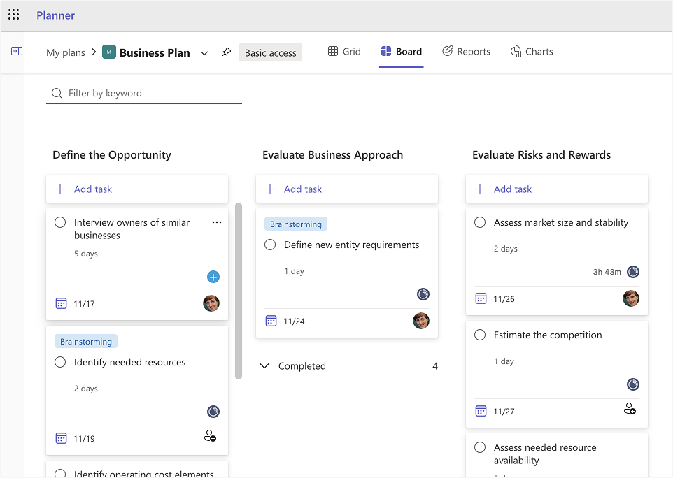Click the blue plus badge on the Interview owners card
The height and width of the screenshot is (478, 673).
tap(213, 277)
